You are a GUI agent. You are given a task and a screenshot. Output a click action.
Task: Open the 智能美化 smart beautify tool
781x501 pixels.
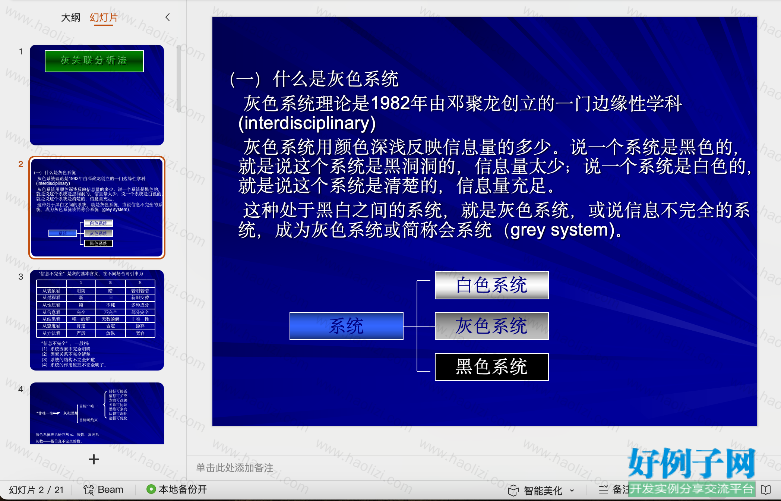point(535,491)
